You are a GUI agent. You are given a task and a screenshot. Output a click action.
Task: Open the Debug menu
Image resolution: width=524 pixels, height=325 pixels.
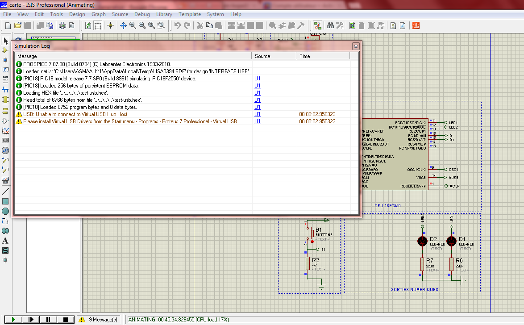(142, 14)
